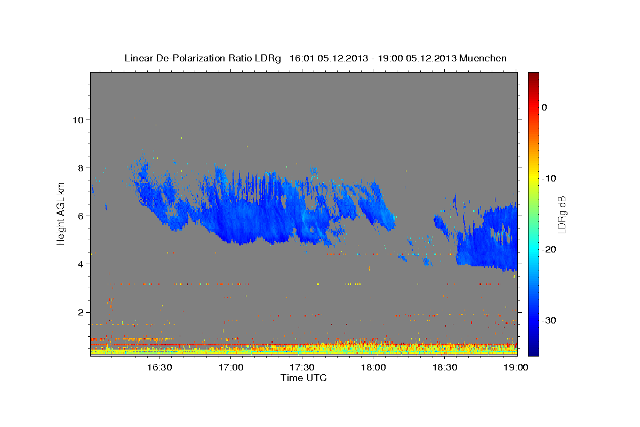Click the colorbar tick label 0

point(545,107)
